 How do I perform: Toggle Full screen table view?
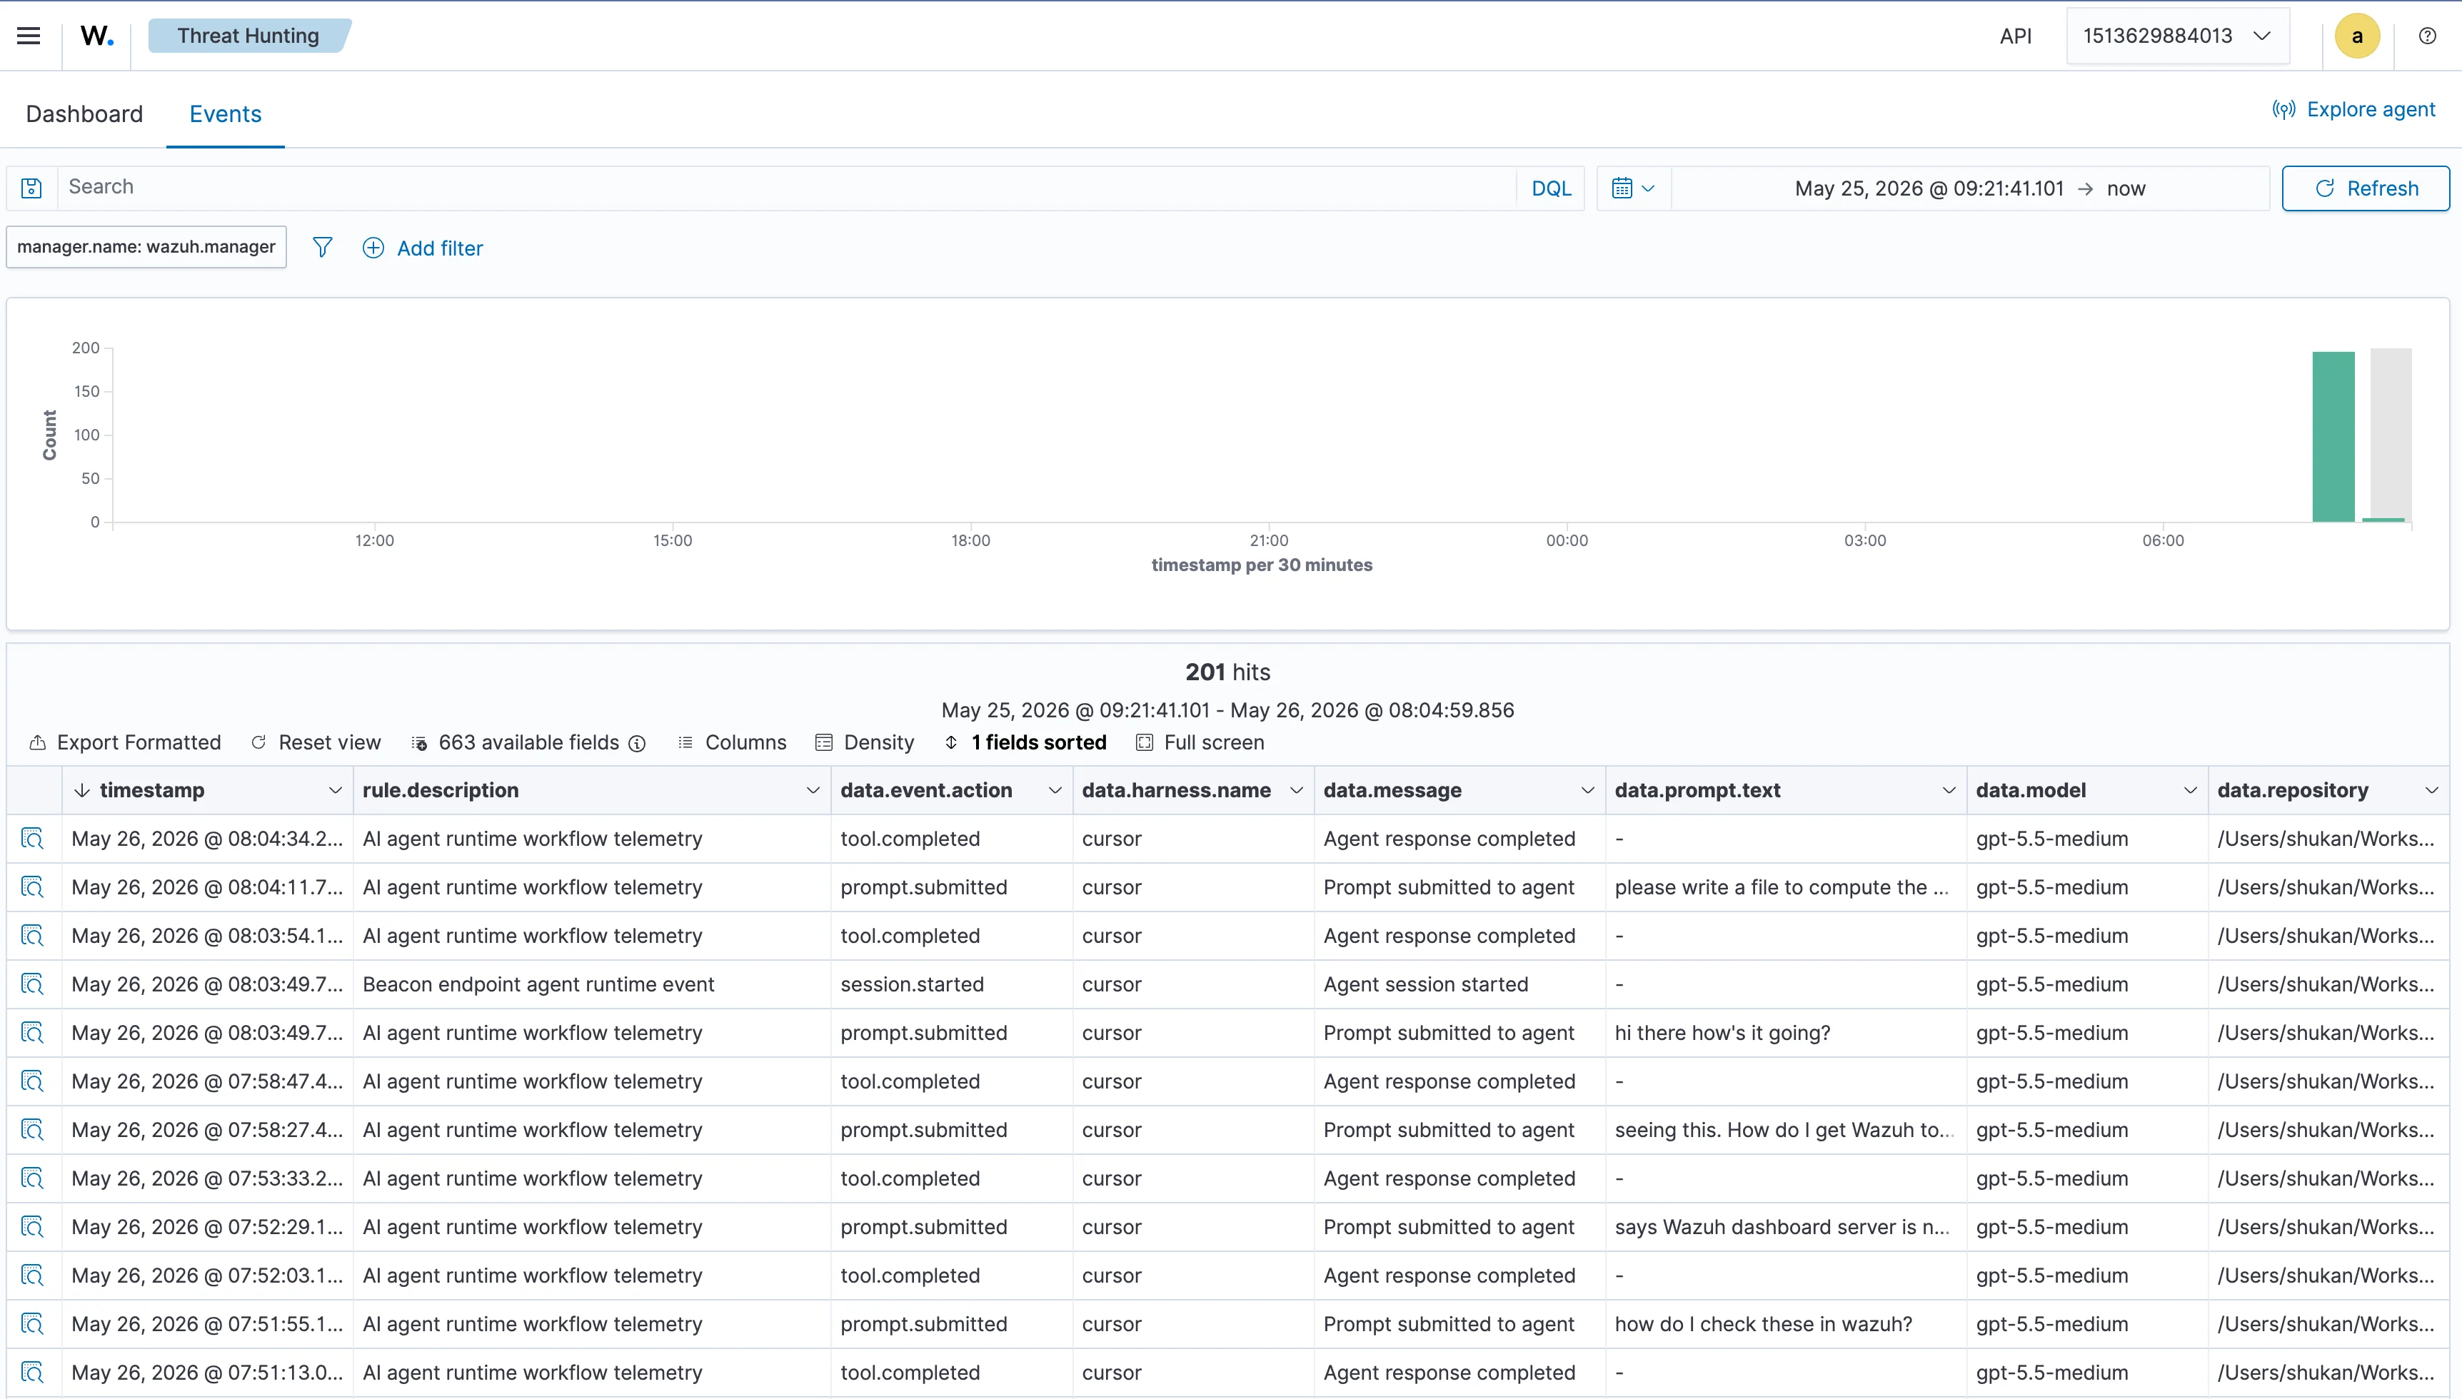pyautogui.click(x=1200, y=743)
